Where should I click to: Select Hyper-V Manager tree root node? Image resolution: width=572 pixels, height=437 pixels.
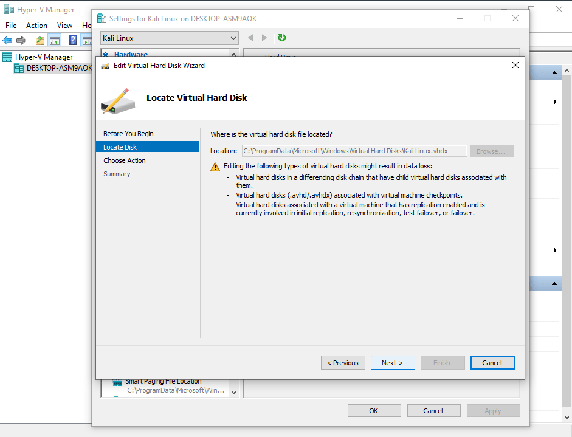point(44,57)
